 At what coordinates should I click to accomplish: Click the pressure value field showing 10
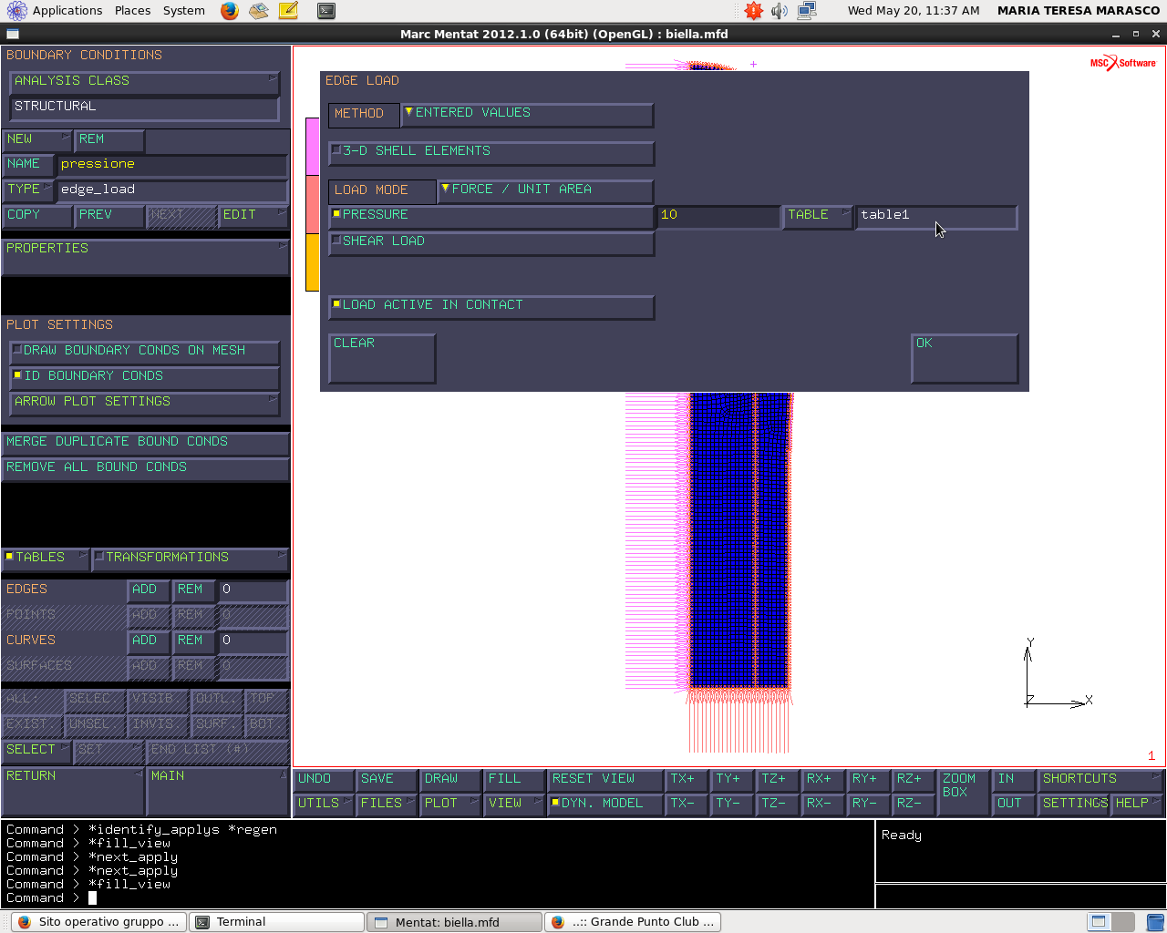coord(718,216)
